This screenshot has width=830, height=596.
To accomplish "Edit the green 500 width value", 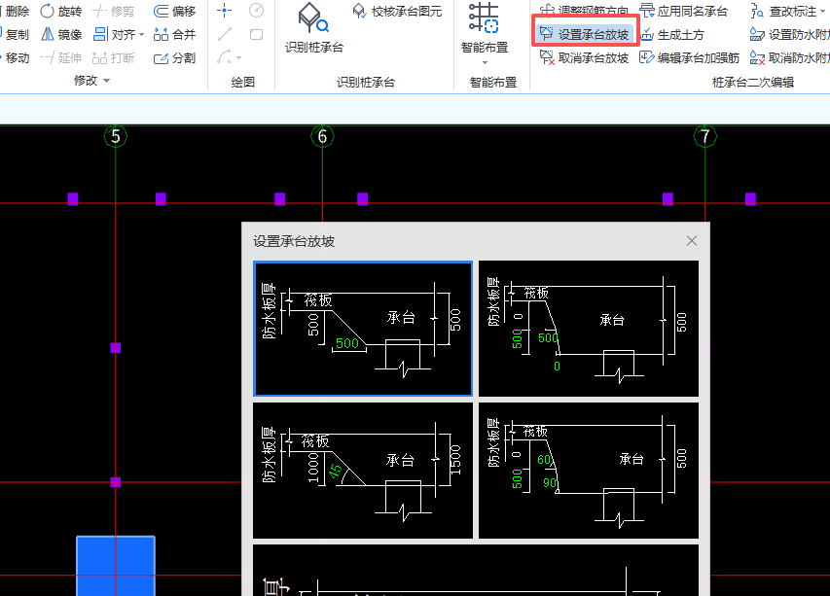I will click(347, 343).
